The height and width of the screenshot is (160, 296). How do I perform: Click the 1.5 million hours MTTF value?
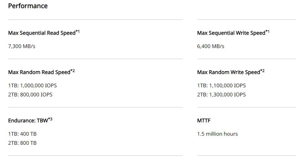(x=218, y=134)
